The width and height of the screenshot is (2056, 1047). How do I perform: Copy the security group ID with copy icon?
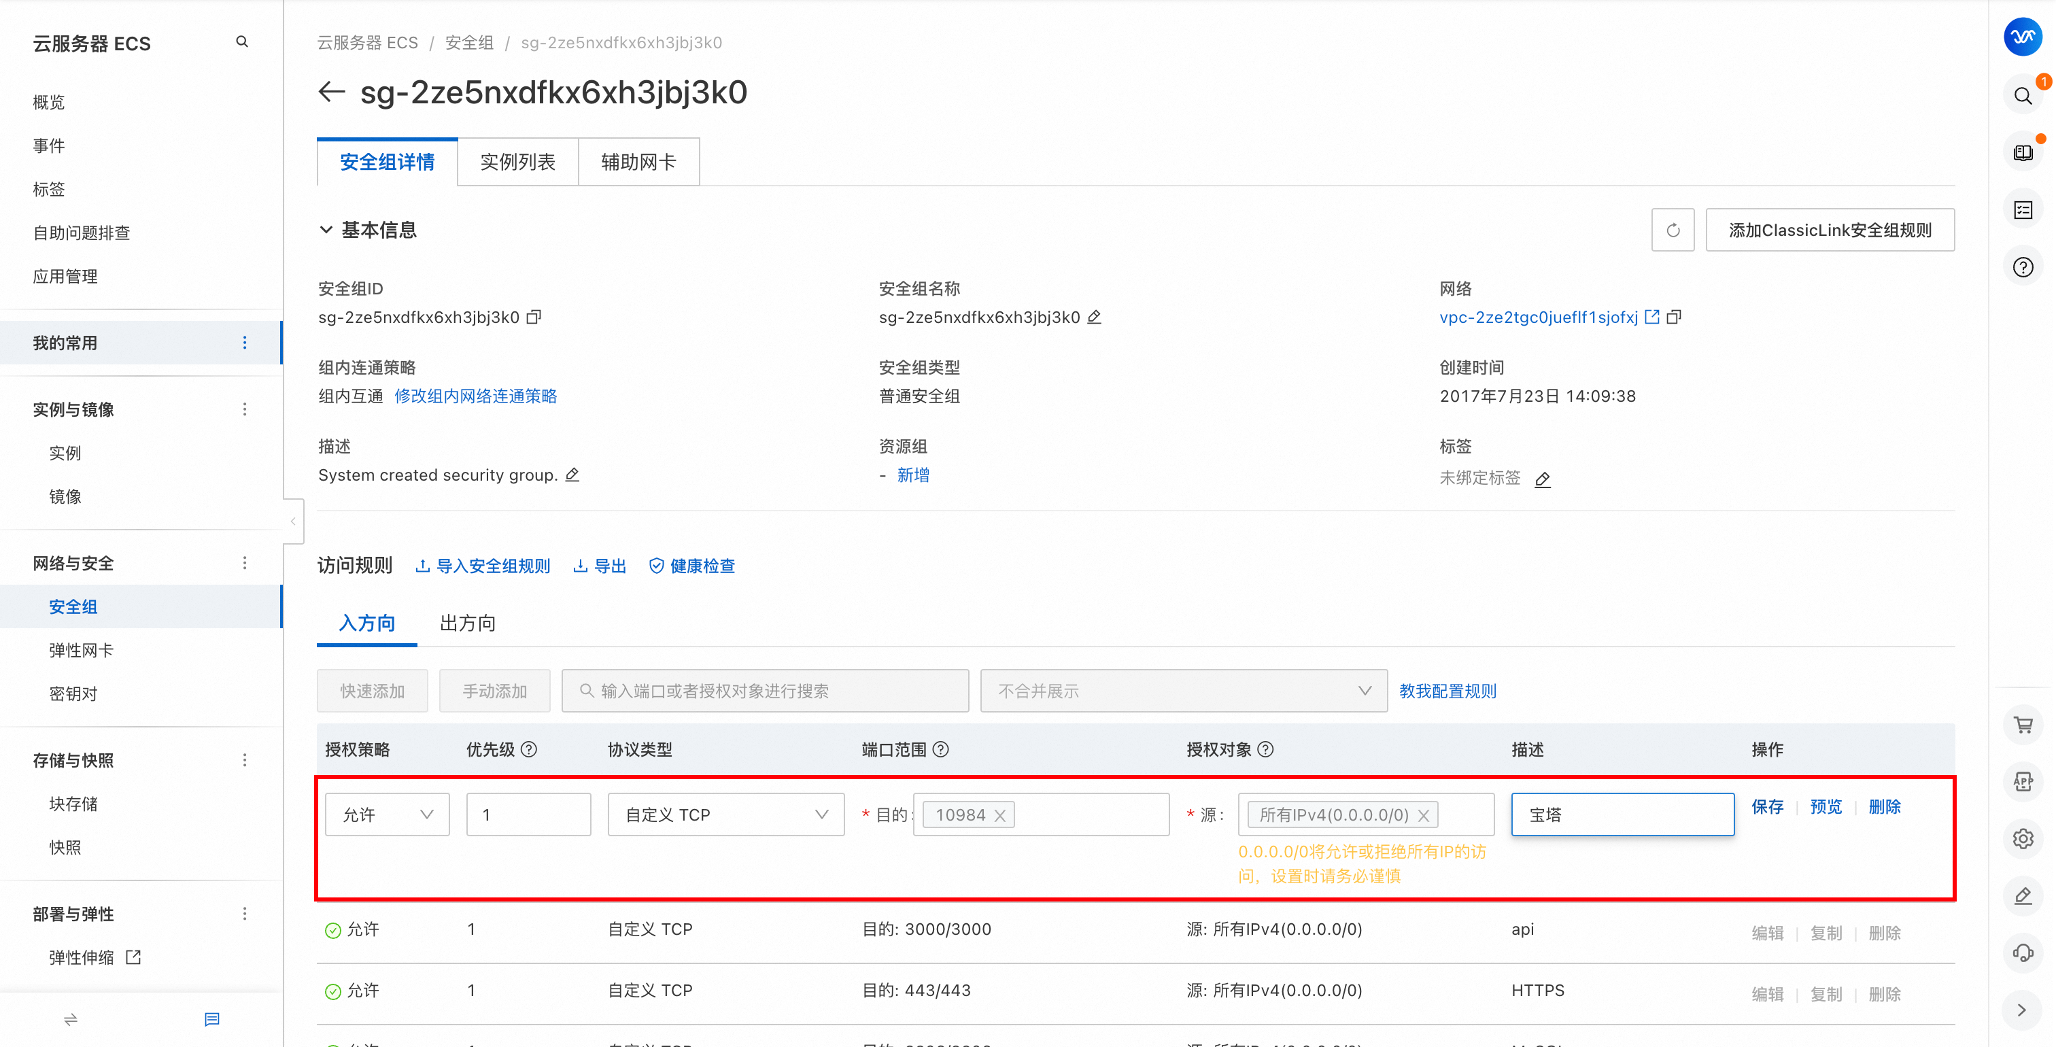[x=534, y=317]
